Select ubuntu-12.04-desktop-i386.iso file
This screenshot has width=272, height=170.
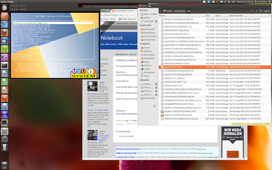pyautogui.click(x=215, y=19)
